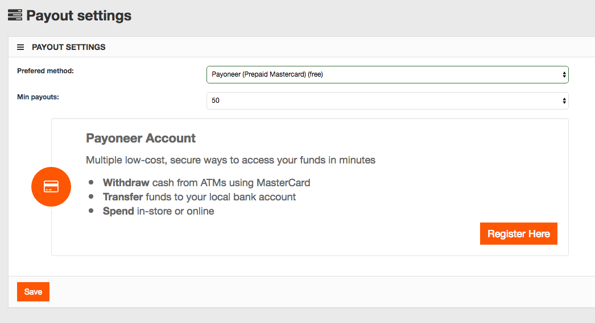This screenshot has height=323, width=595.
Task: Click the arrows on the 50 payout selector
Action: tap(564, 100)
